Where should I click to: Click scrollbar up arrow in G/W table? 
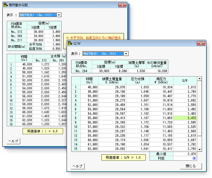199,79
